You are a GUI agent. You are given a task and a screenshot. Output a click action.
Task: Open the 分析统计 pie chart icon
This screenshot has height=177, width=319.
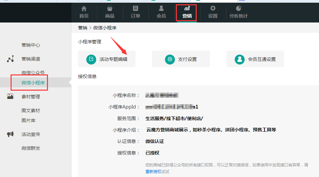[238, 9]
